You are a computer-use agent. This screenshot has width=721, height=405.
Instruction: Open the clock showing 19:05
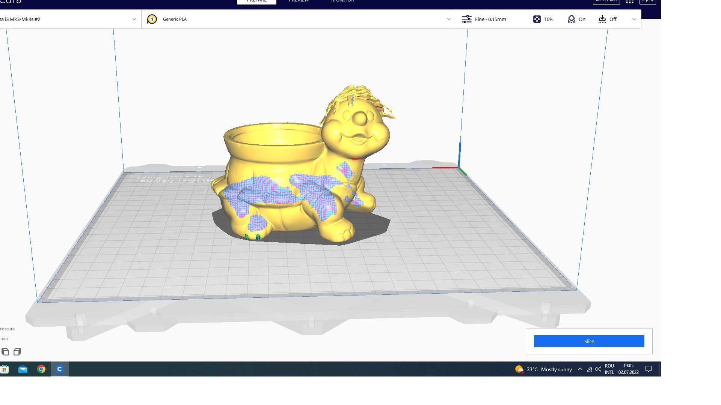coord(629,369)
